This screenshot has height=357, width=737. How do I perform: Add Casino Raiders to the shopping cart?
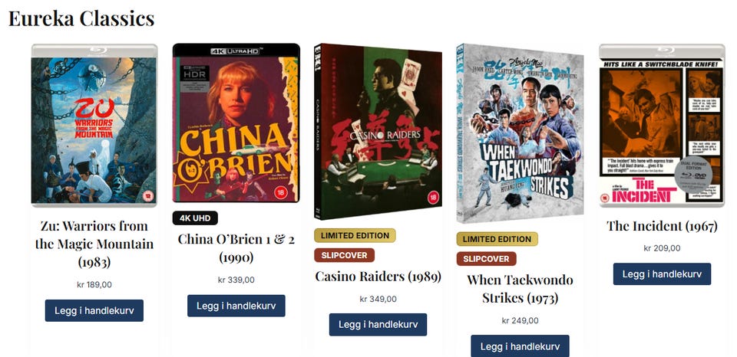click(x=378, y=325)
